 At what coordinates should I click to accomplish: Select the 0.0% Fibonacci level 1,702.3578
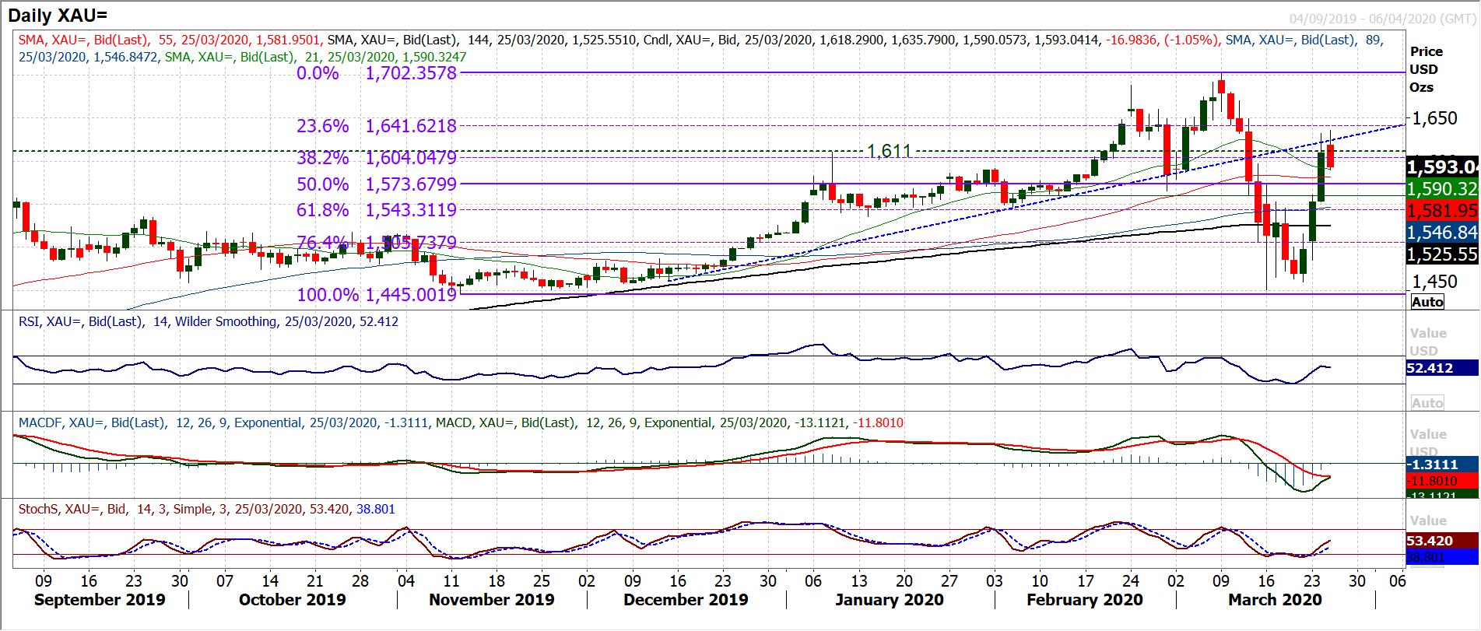coord(377,73)
